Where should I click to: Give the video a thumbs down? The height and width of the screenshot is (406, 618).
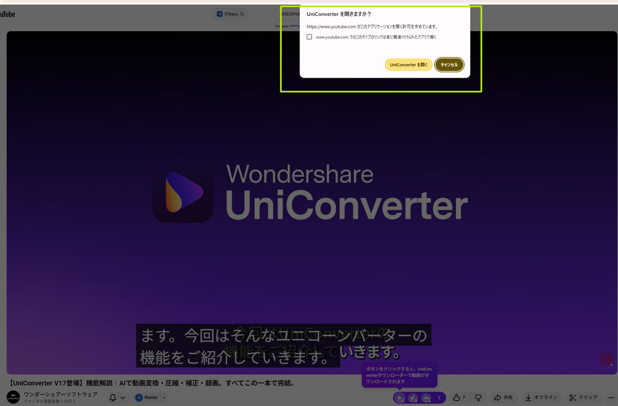[478, 397]
